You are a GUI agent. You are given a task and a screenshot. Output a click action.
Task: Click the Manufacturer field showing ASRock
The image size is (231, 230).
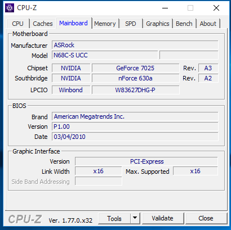tap(135, 45)
